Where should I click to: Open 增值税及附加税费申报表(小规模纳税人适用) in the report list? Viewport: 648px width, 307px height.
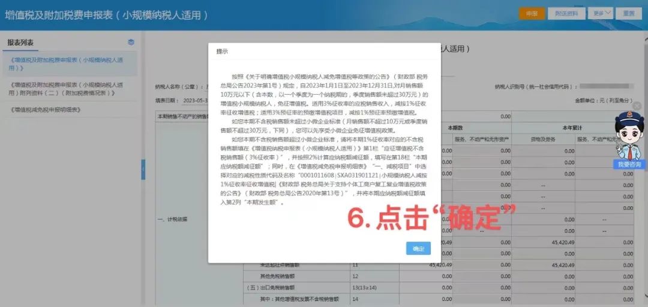pyautogui.click(x=69, y=64)
